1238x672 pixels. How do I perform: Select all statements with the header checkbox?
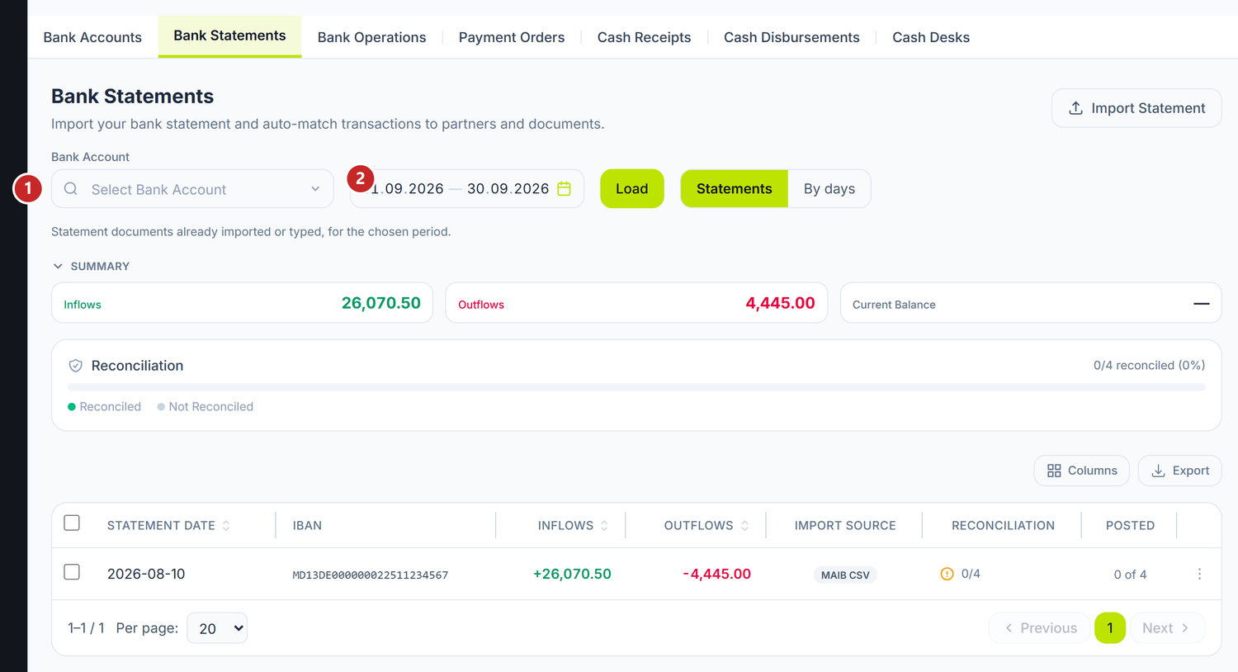coord(72,523)
